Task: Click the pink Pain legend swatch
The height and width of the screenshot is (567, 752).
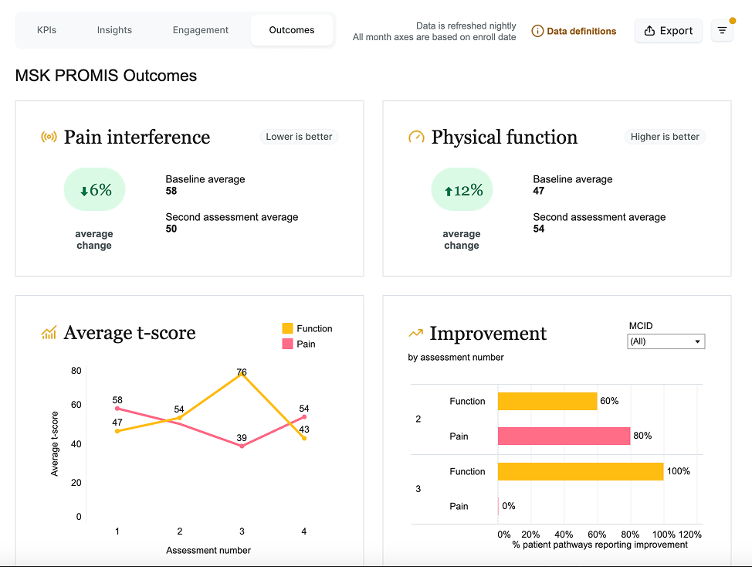Action: 287,344
